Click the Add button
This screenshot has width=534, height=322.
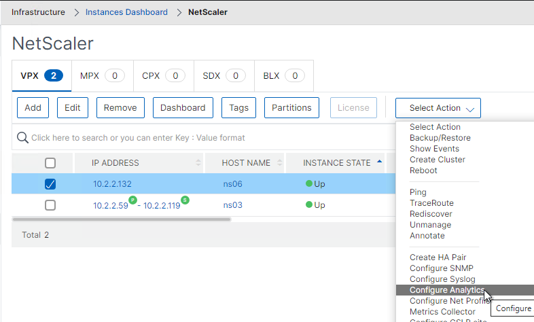(33, 108)
